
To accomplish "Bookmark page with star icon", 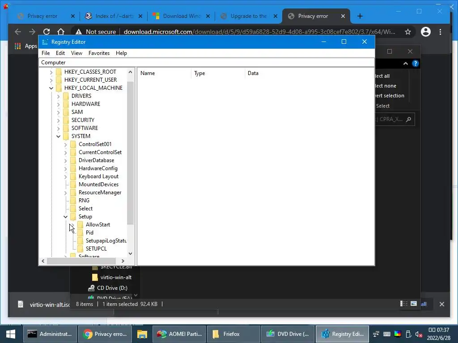I will point(408,32).
